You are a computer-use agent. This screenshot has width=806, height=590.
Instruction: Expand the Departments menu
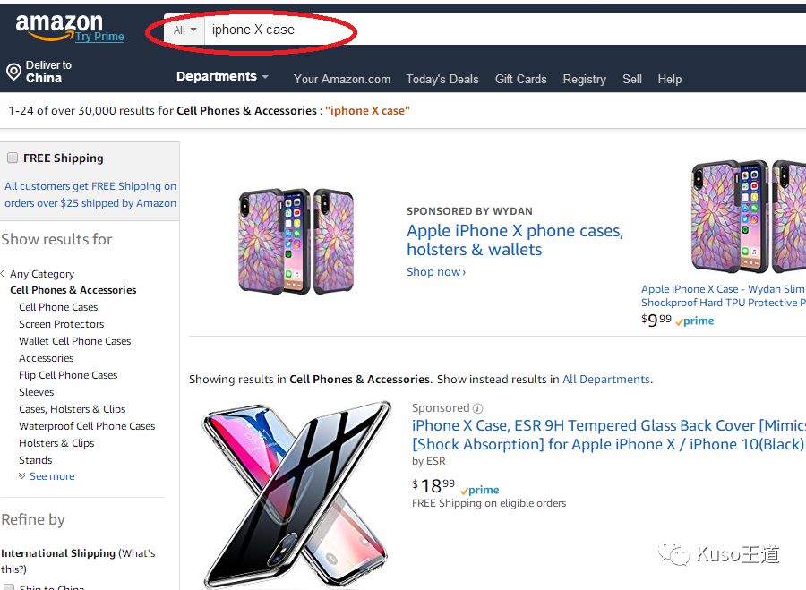point(222,77)
